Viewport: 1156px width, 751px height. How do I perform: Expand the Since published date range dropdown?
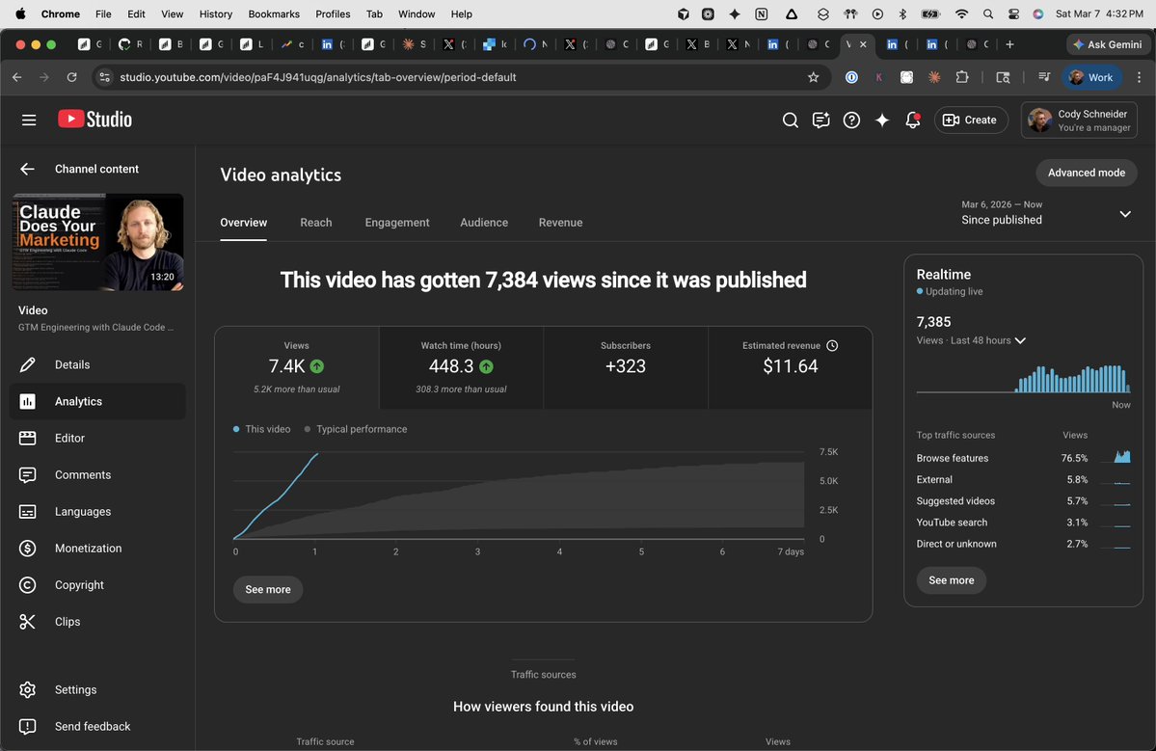tap(1045, 213)
